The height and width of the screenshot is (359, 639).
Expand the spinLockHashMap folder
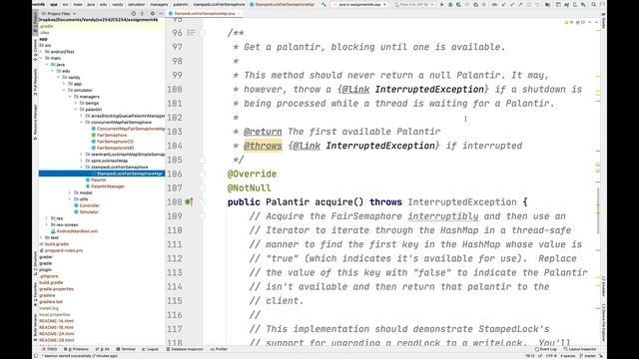[82, 161]
